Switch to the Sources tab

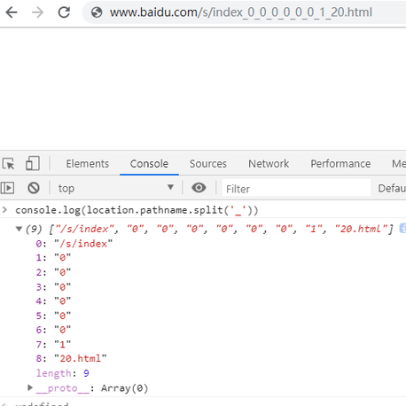point(208,164)
